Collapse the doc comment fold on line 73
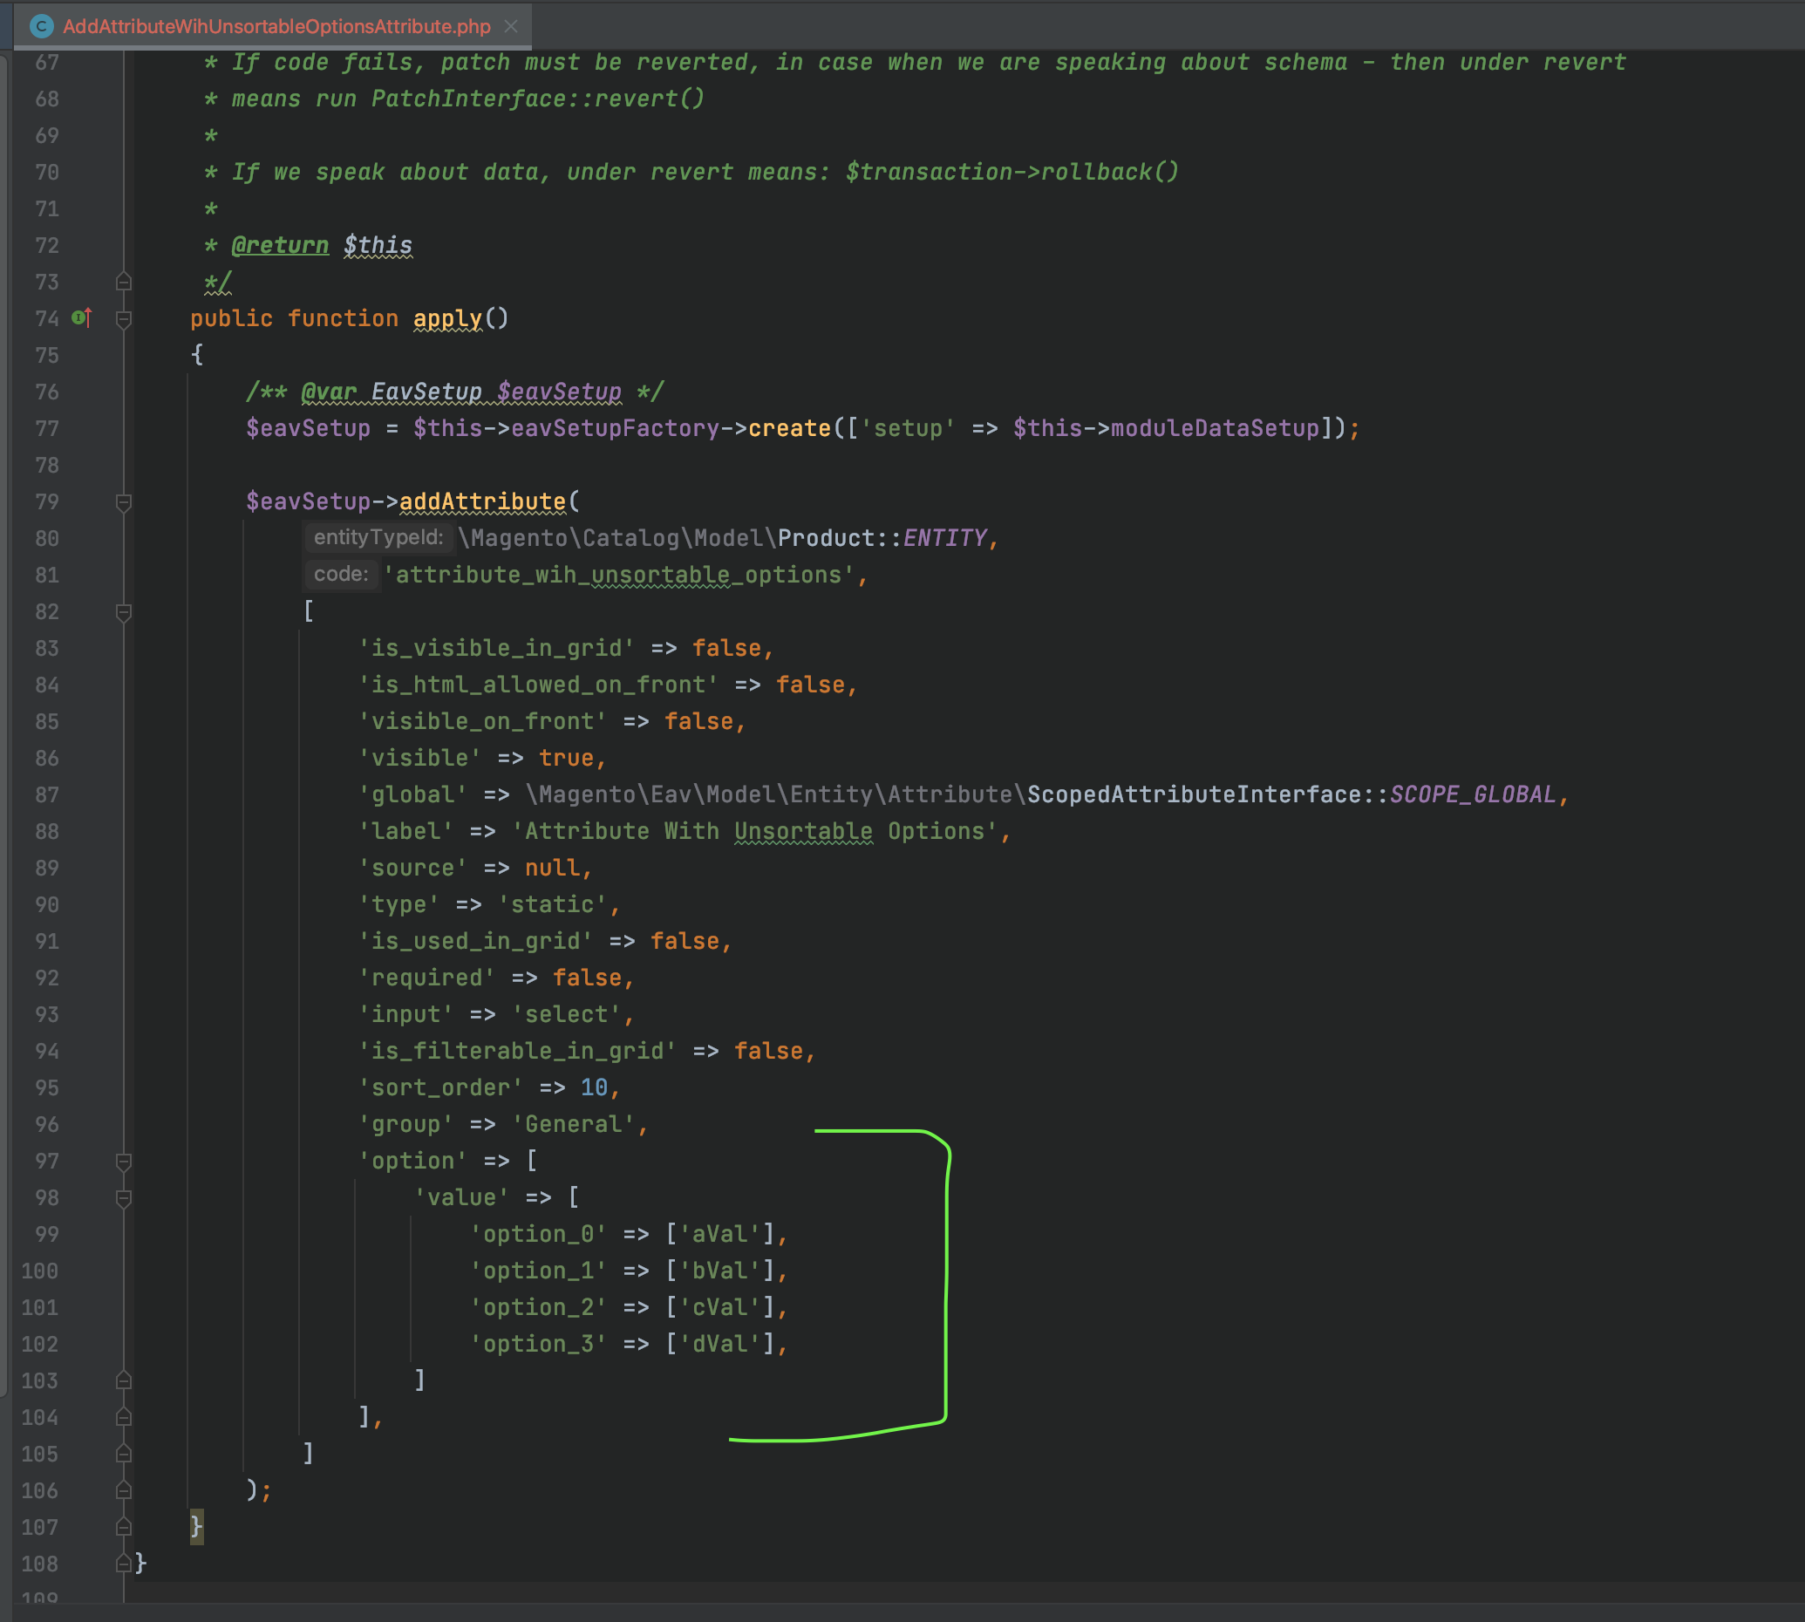Screen dimensions: 1805x1622 pos(124,282)
